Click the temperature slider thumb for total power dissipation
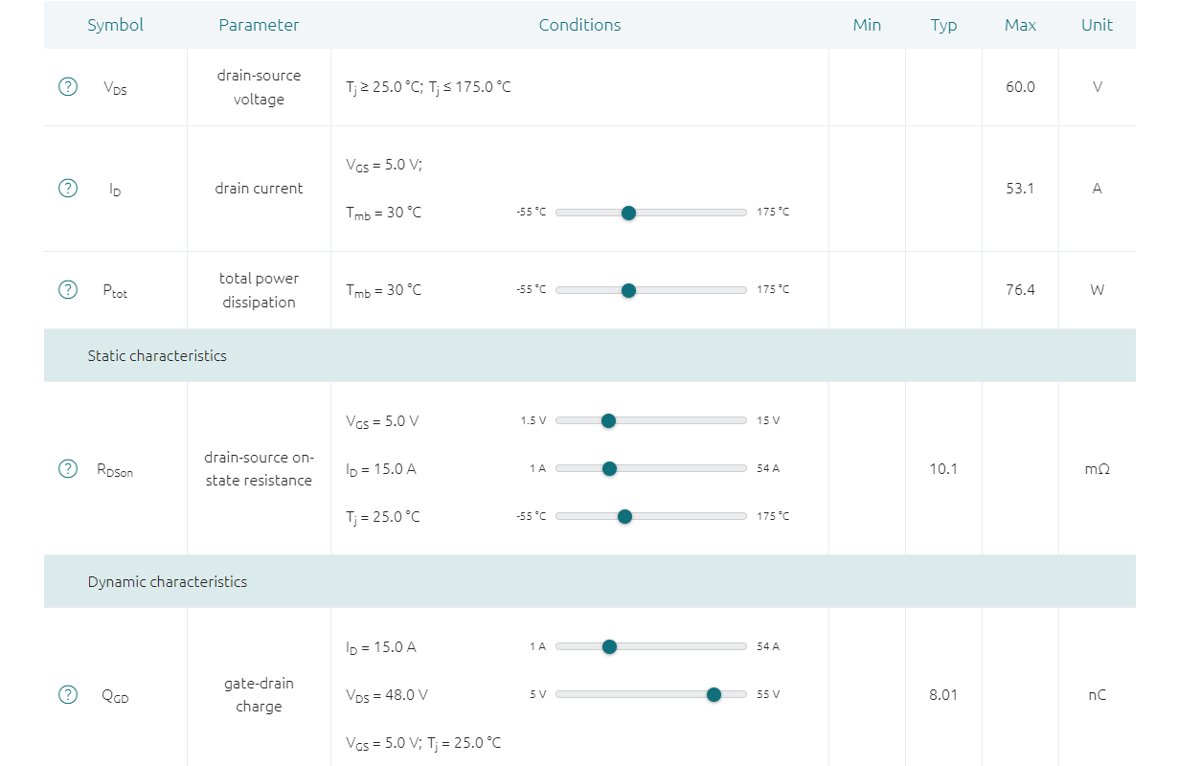Image resolution: width=1178 pixels, height=766 pixels. pos(628,289)
